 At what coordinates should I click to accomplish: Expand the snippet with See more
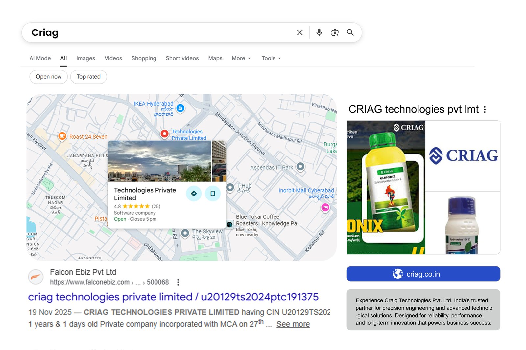tap(293, 324)
